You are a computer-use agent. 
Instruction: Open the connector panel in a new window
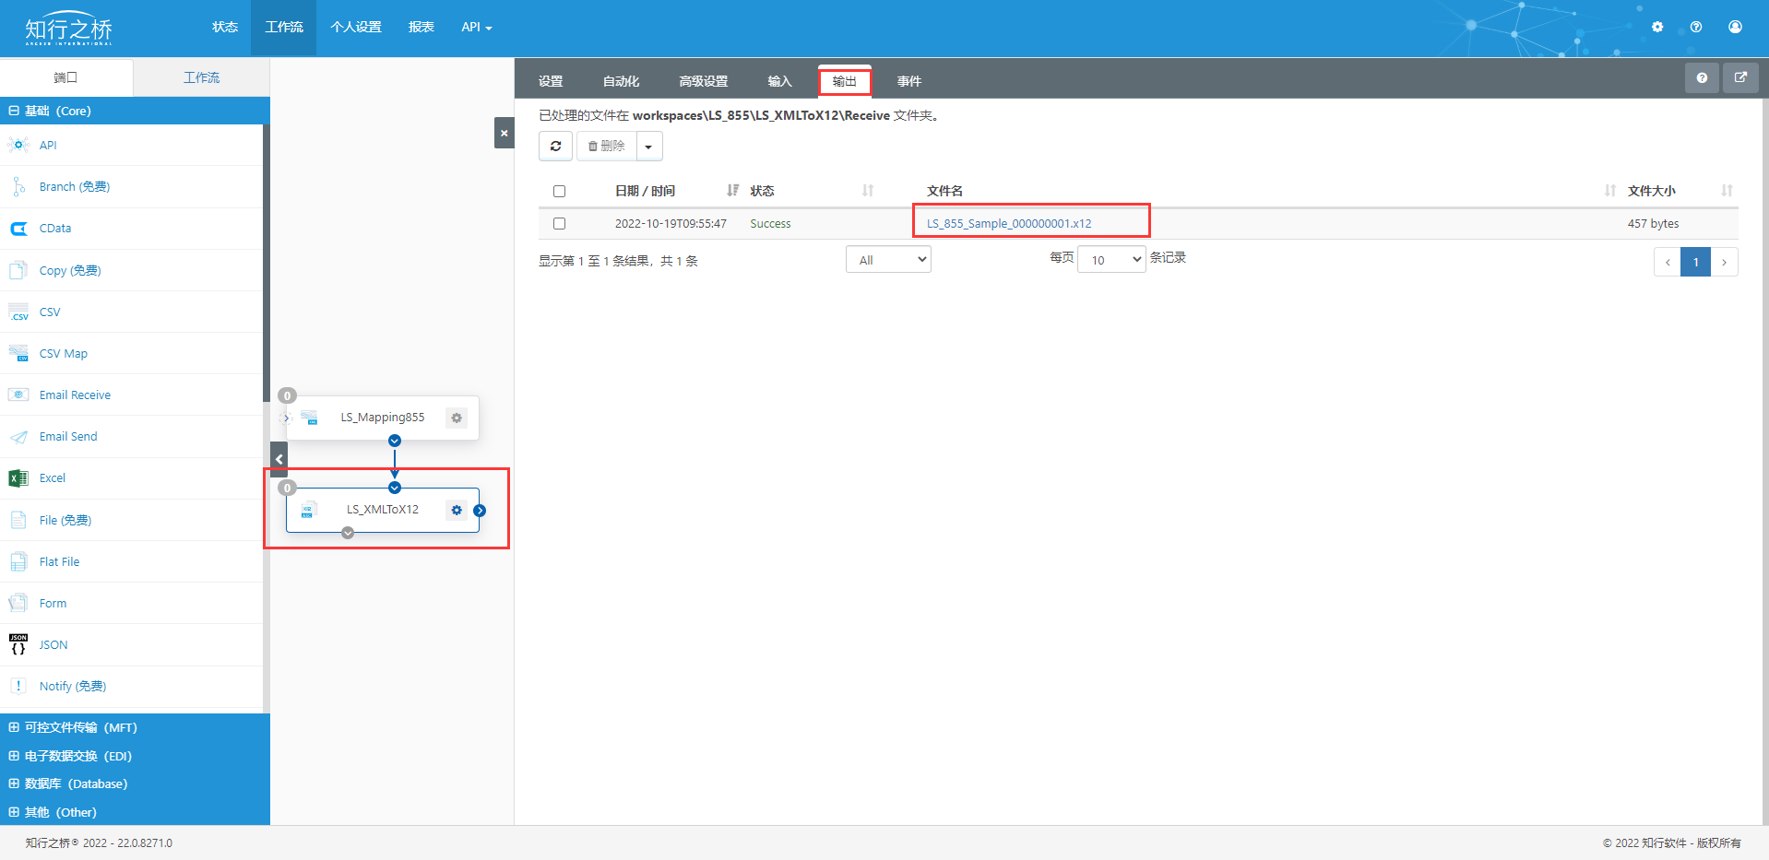click(1740, 78)
